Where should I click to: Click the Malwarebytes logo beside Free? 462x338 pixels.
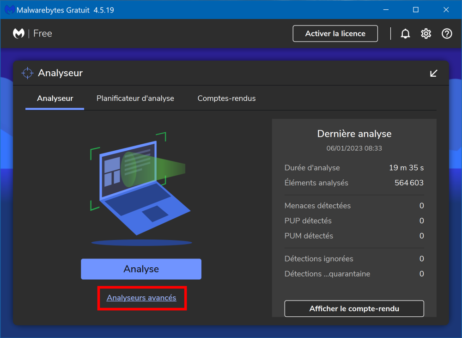(x=18, y=33)
